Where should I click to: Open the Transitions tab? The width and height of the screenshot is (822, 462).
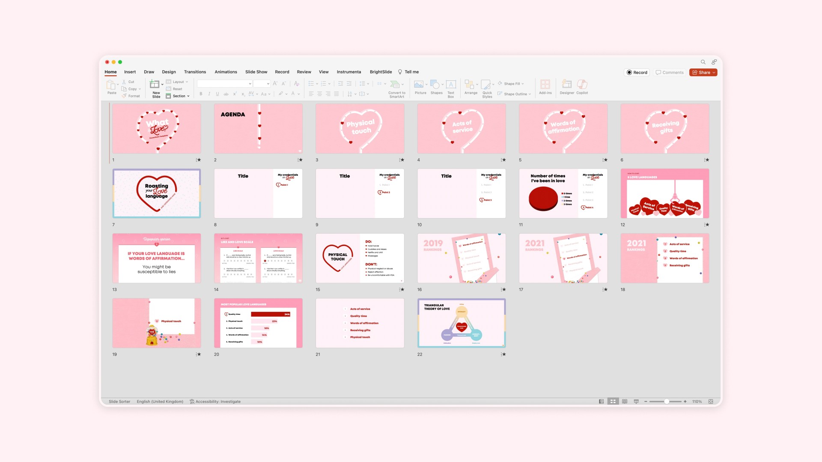(x=195, y=72)
